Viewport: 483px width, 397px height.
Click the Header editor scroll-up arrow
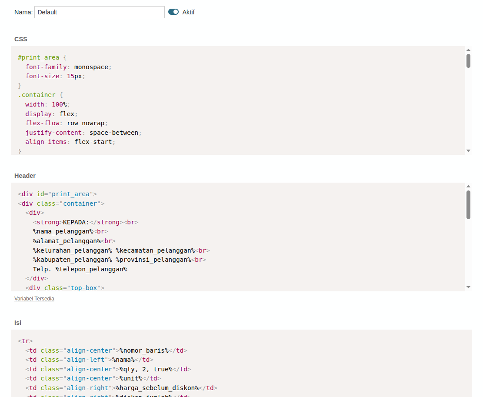(468, 187)
